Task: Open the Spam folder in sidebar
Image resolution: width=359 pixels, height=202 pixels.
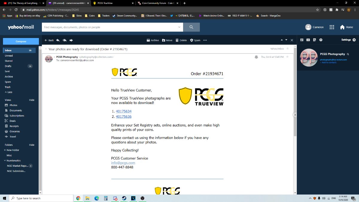Action: [8, 82]
